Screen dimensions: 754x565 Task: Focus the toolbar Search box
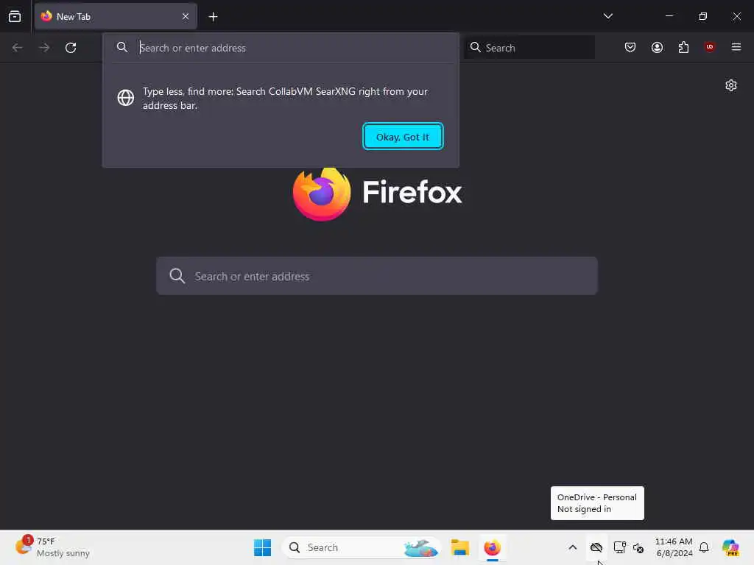coord(529,48)
